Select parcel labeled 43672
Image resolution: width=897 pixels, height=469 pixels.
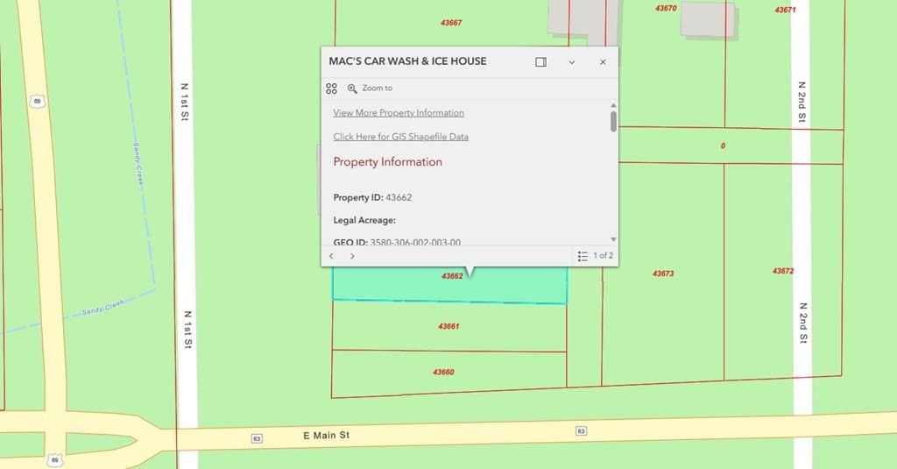pyautogui.click(x=782, y=271)
